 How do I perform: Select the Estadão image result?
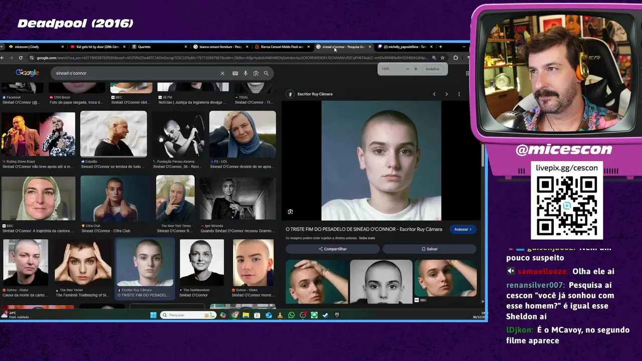click(113, 134)
